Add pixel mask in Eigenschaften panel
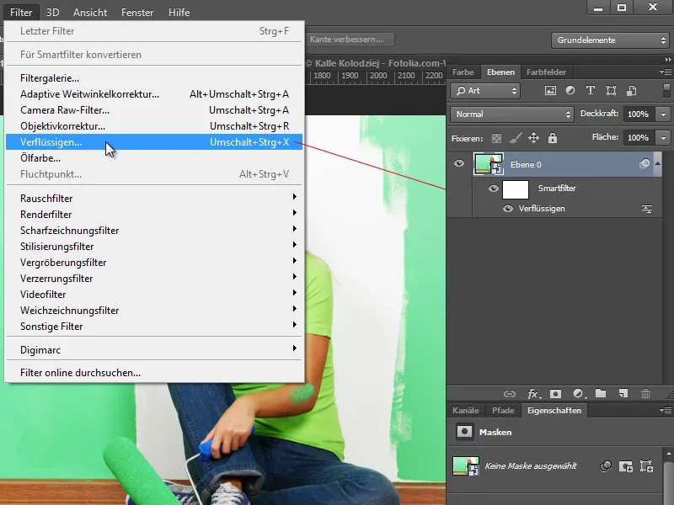This screenshot has height=505, width=674. coord(625,466)
